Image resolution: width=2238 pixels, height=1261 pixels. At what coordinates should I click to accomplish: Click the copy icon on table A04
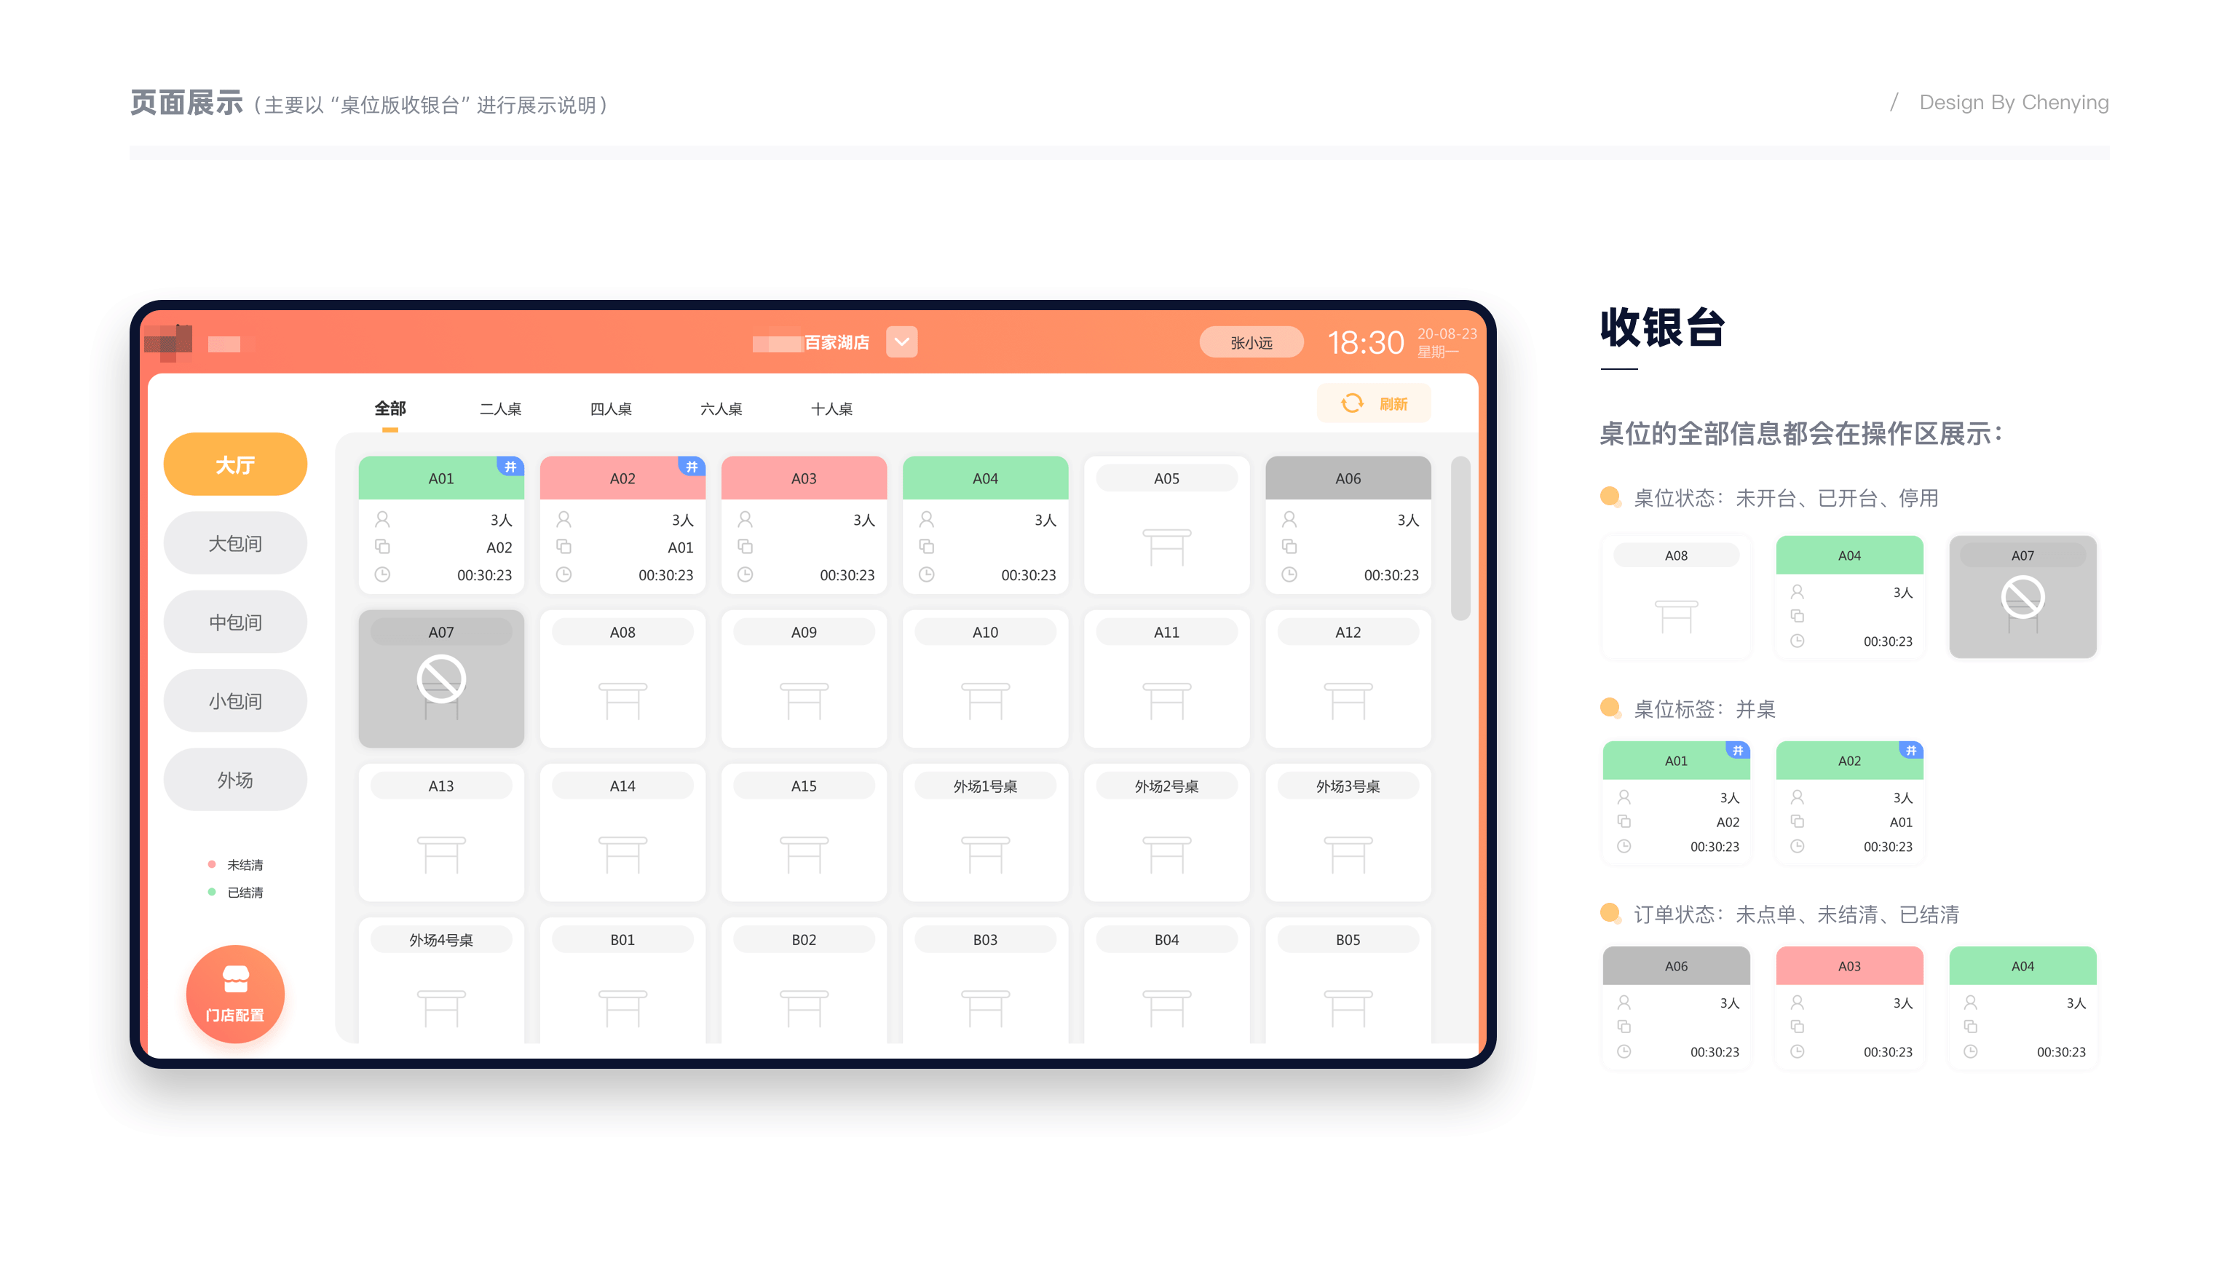coord(927,547)
